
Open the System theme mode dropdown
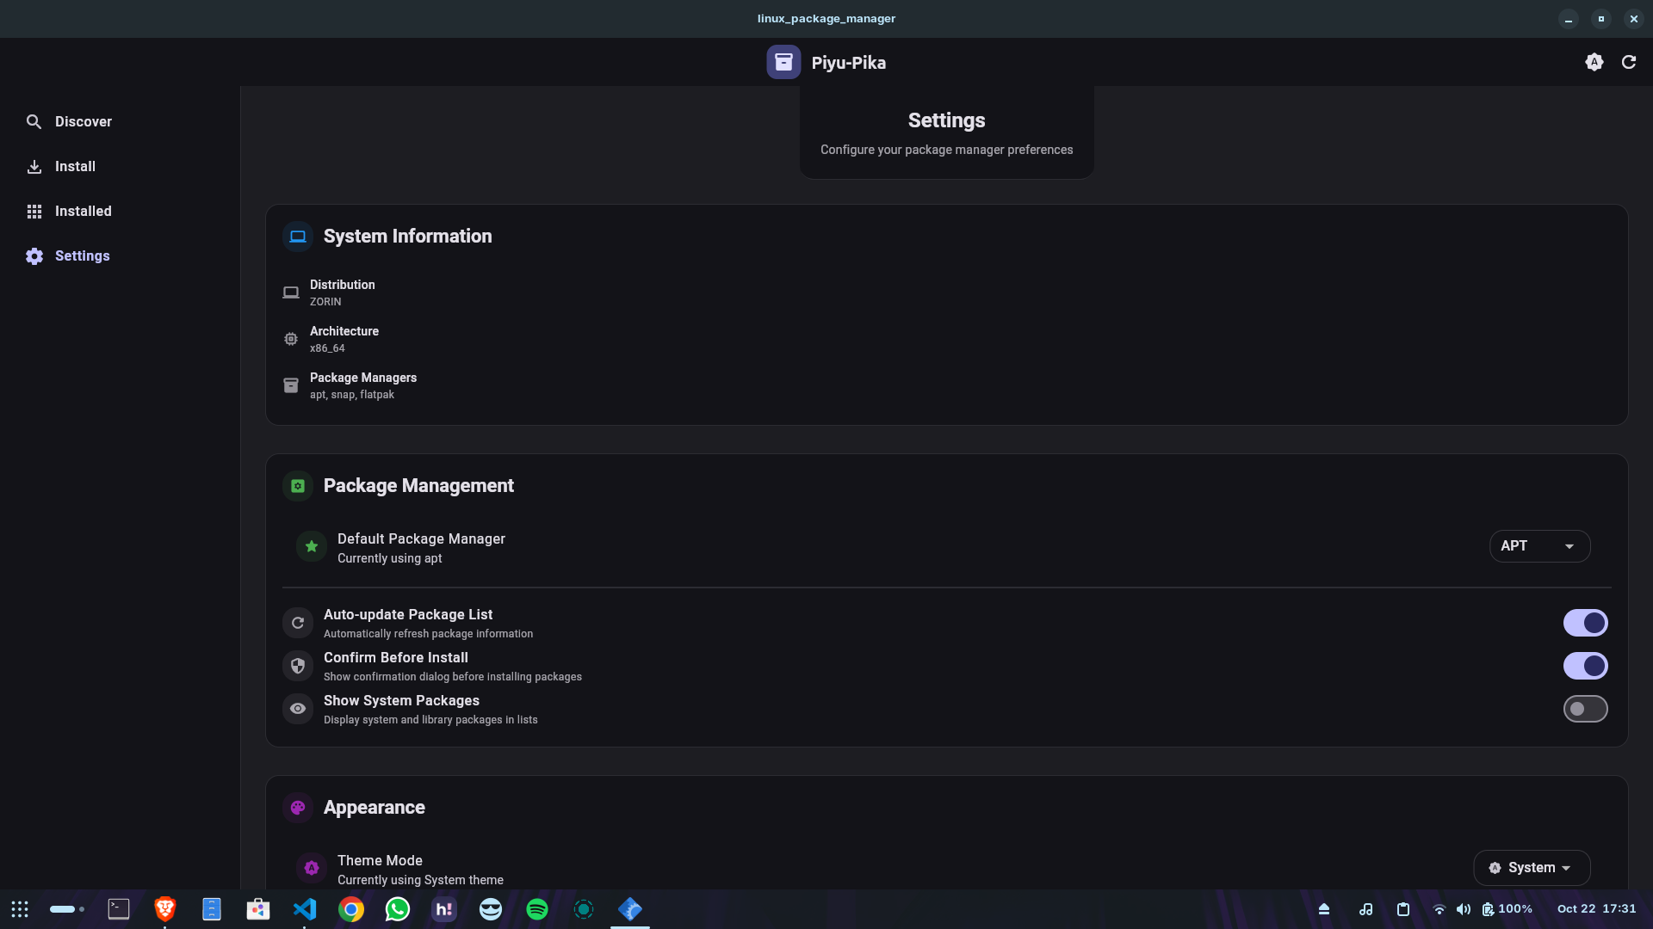(1531, 867)
